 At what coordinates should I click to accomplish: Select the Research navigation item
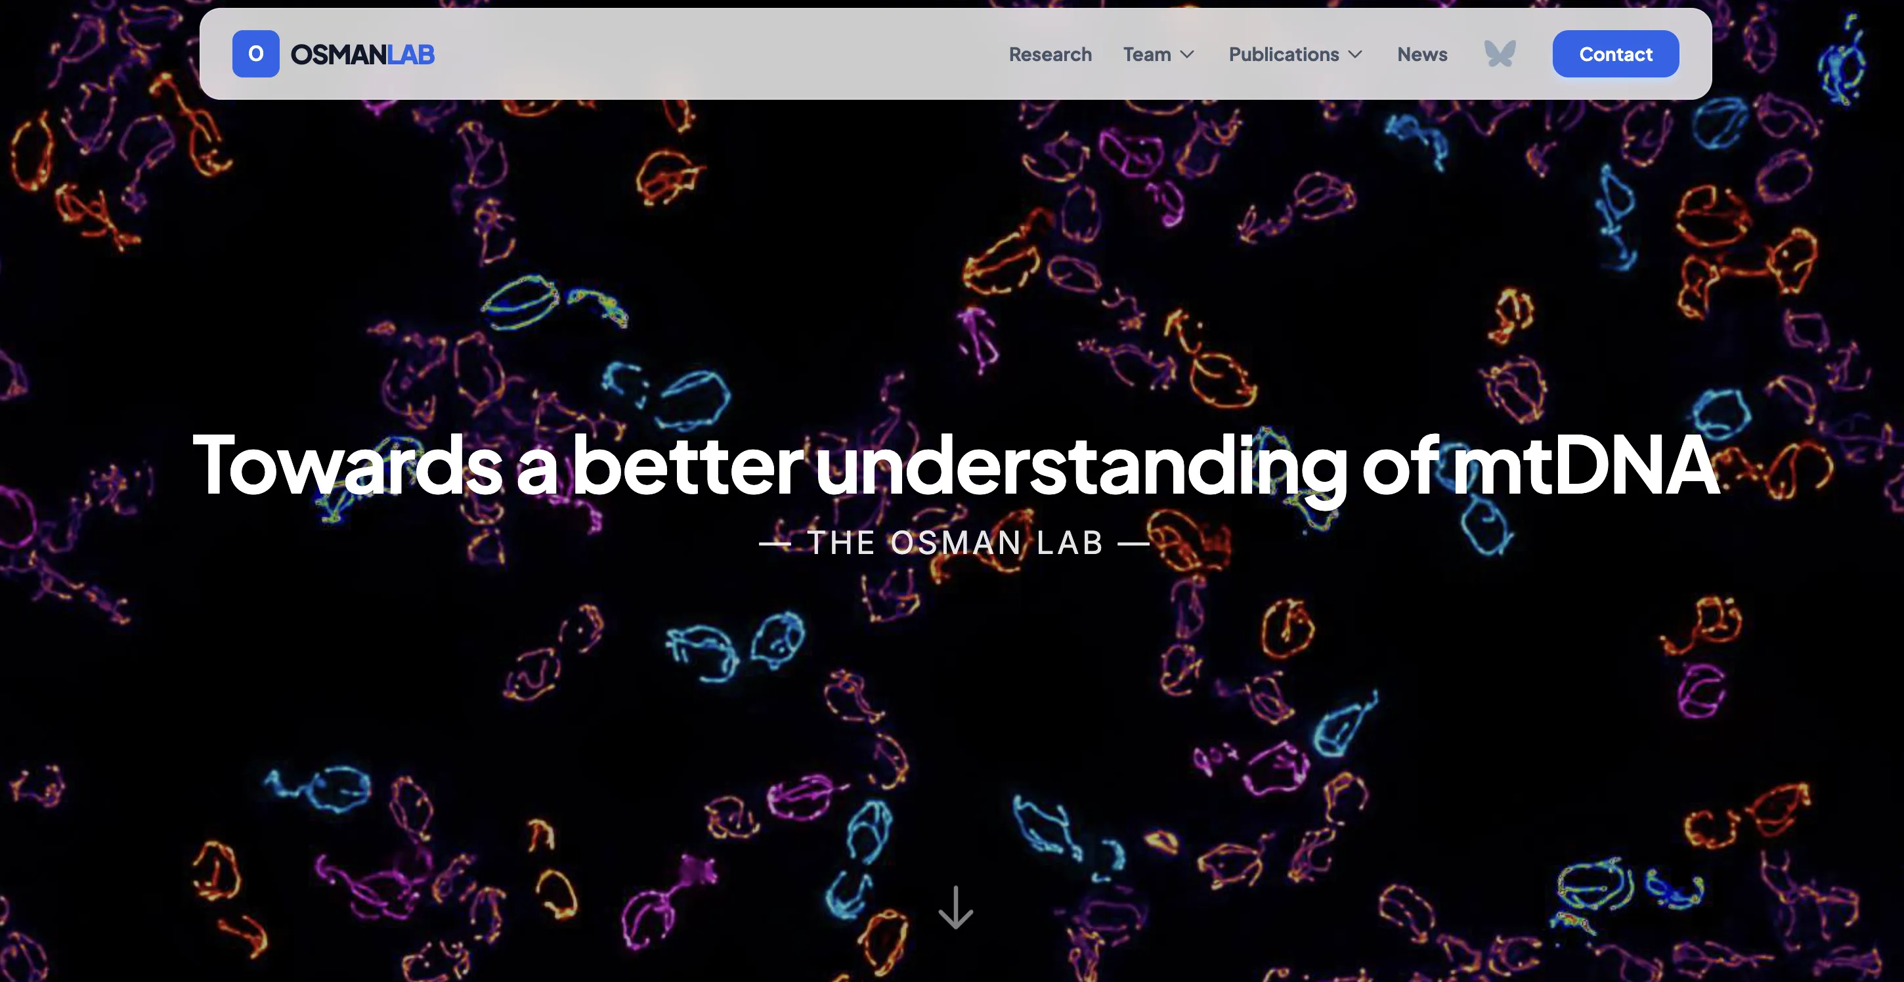coord(1050,54)
